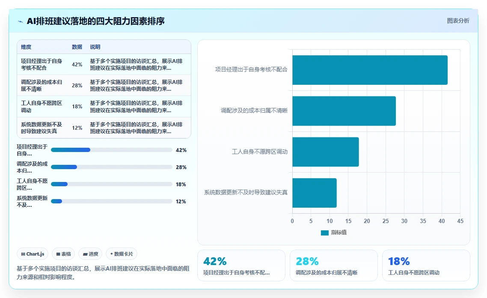
Task: Select table cell 系统数据更新不及时导致建议失真
Action: pos(42,128)
